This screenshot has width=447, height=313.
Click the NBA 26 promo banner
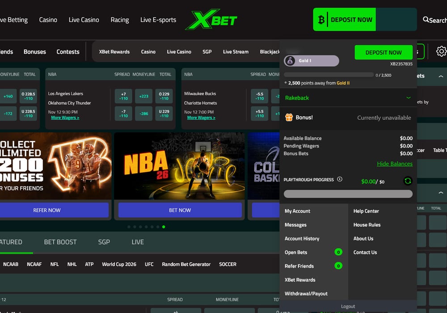[x=180, y=166]
